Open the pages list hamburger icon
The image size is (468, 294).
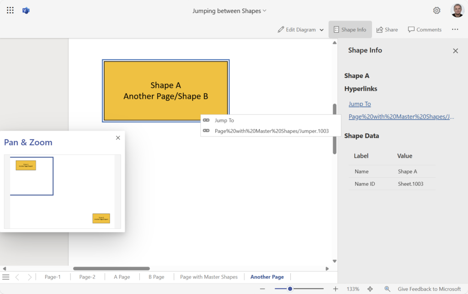(6, 277)
